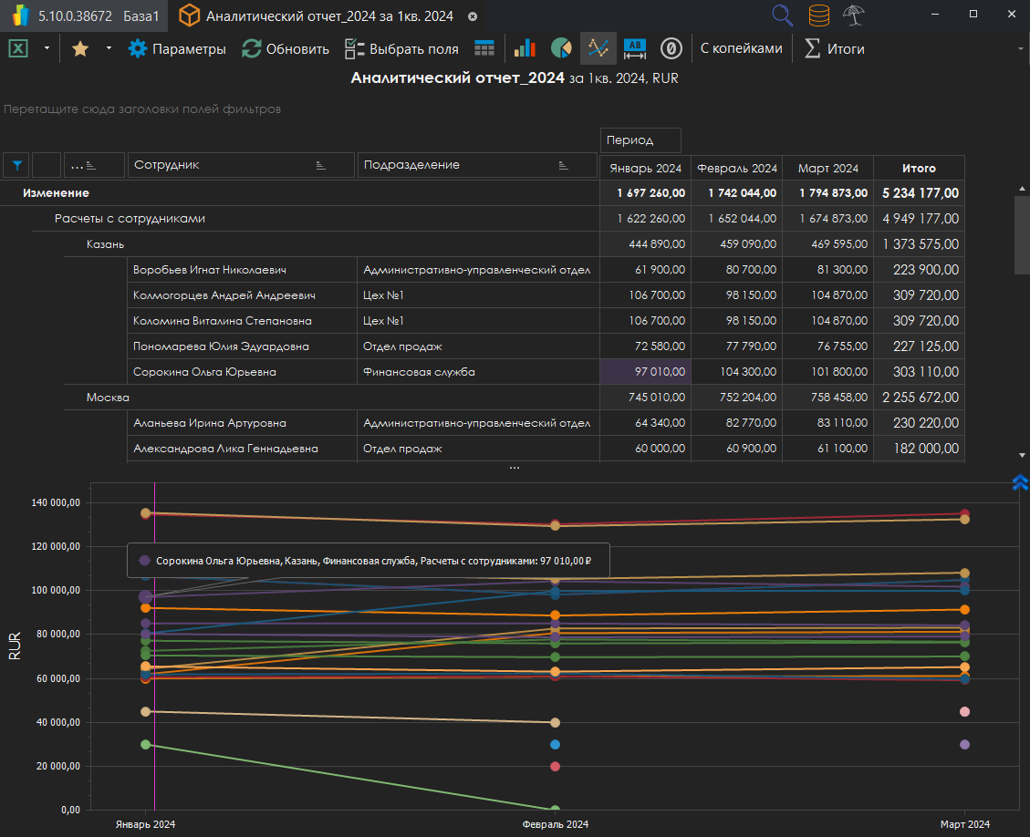The width and height of the screenshot is (1030, 837).
Task: Switch to the 'Аналитический отчет_2024' tab
Action: [x=328, y=15]
